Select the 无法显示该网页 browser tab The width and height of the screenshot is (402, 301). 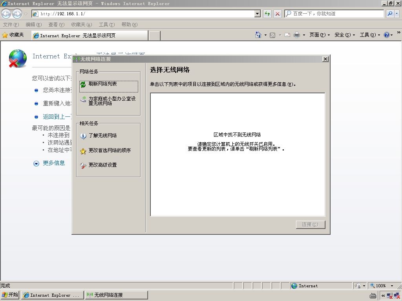(x=90, y=36)
